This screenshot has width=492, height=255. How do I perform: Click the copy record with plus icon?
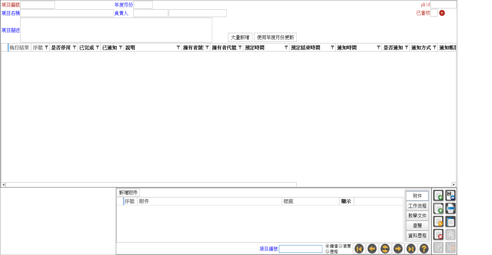click(438, 209)
